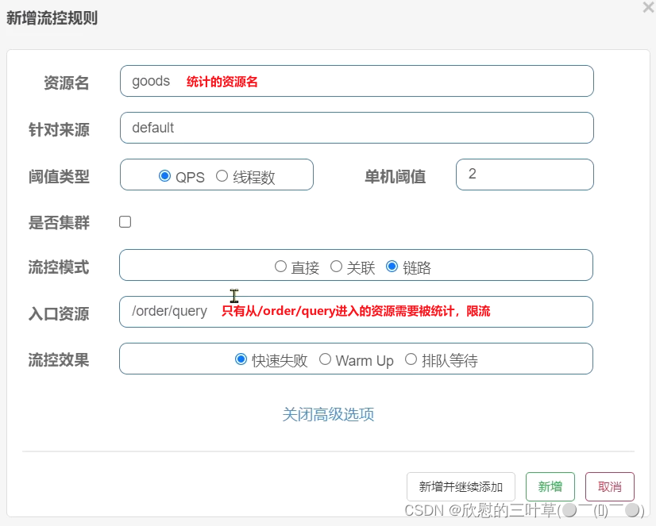Image resolution: width=656 pixels, height=526 pixels.
Task: Select the 关联 flow control mode
Action: pyautogui.click(x=336, y=267)
